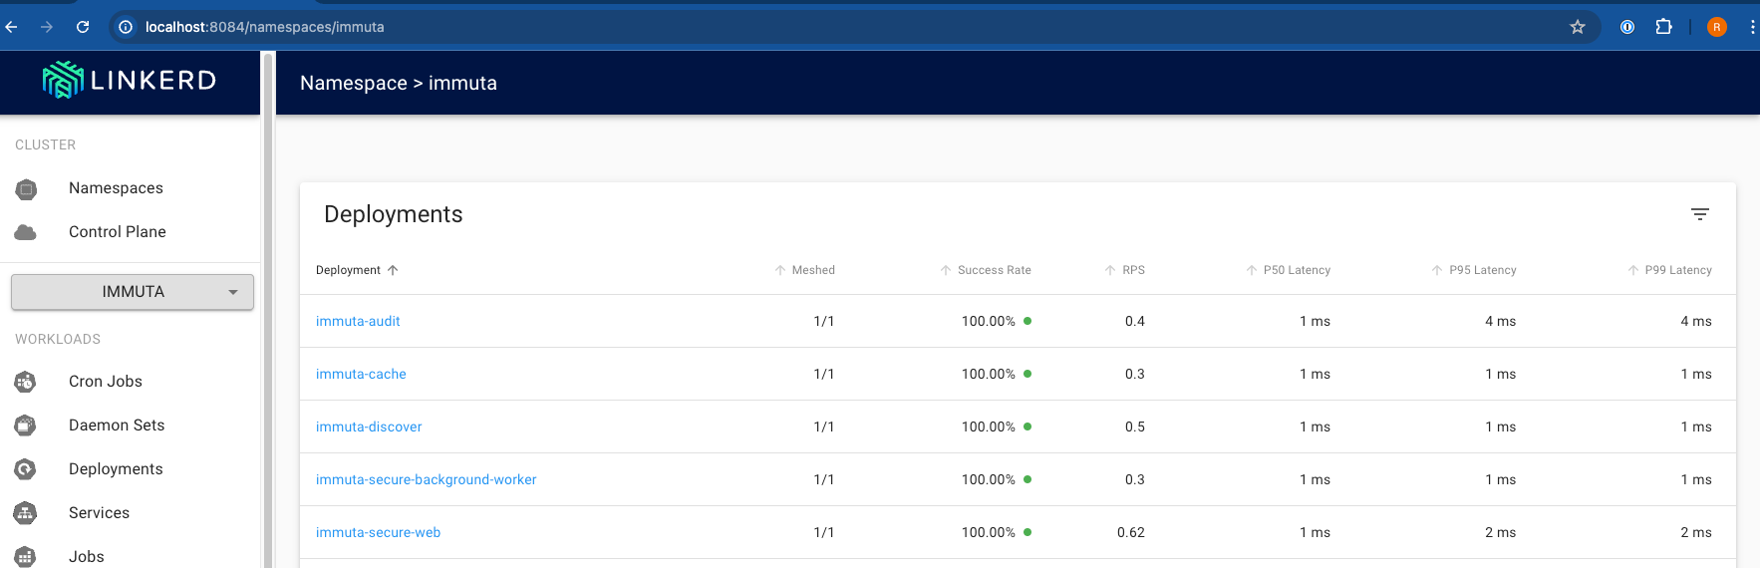Reload the page with refresh button

coord(83,27)
